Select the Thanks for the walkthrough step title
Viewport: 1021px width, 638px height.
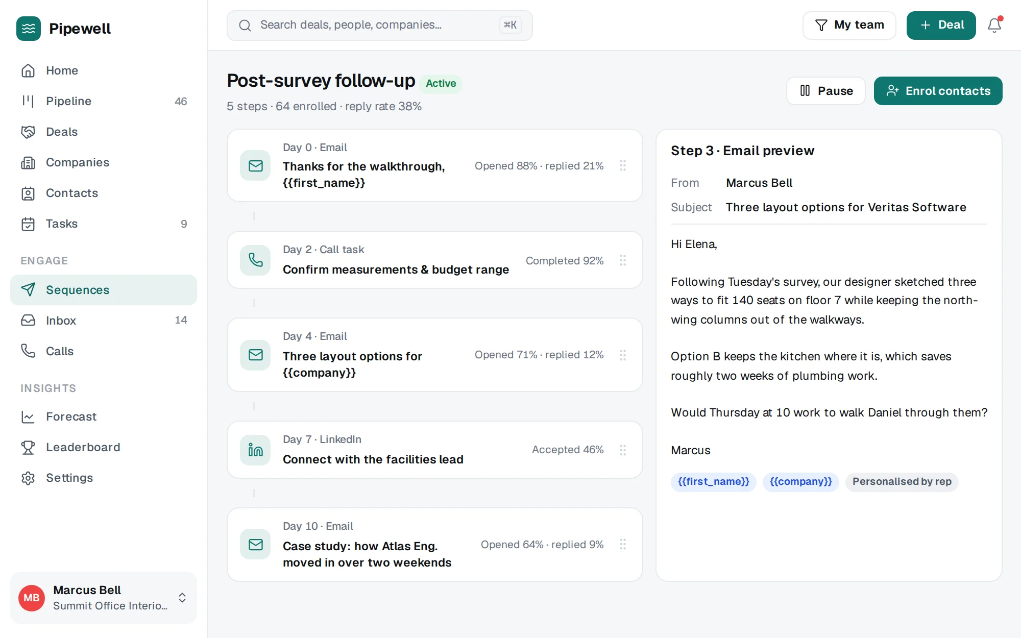[364, 175]
